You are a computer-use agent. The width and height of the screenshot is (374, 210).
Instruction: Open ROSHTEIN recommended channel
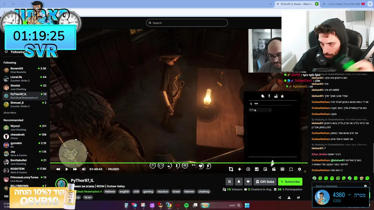click(25, 170)
